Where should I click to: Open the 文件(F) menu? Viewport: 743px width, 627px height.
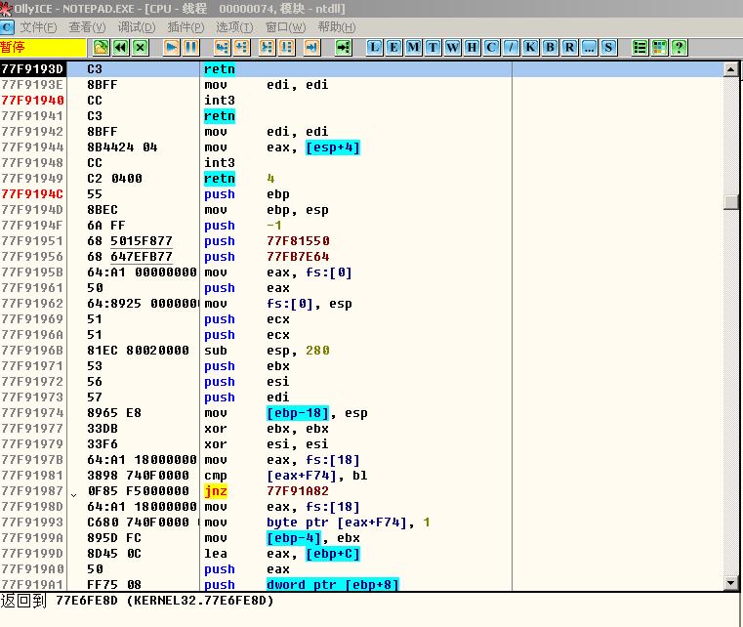[38, 27]
